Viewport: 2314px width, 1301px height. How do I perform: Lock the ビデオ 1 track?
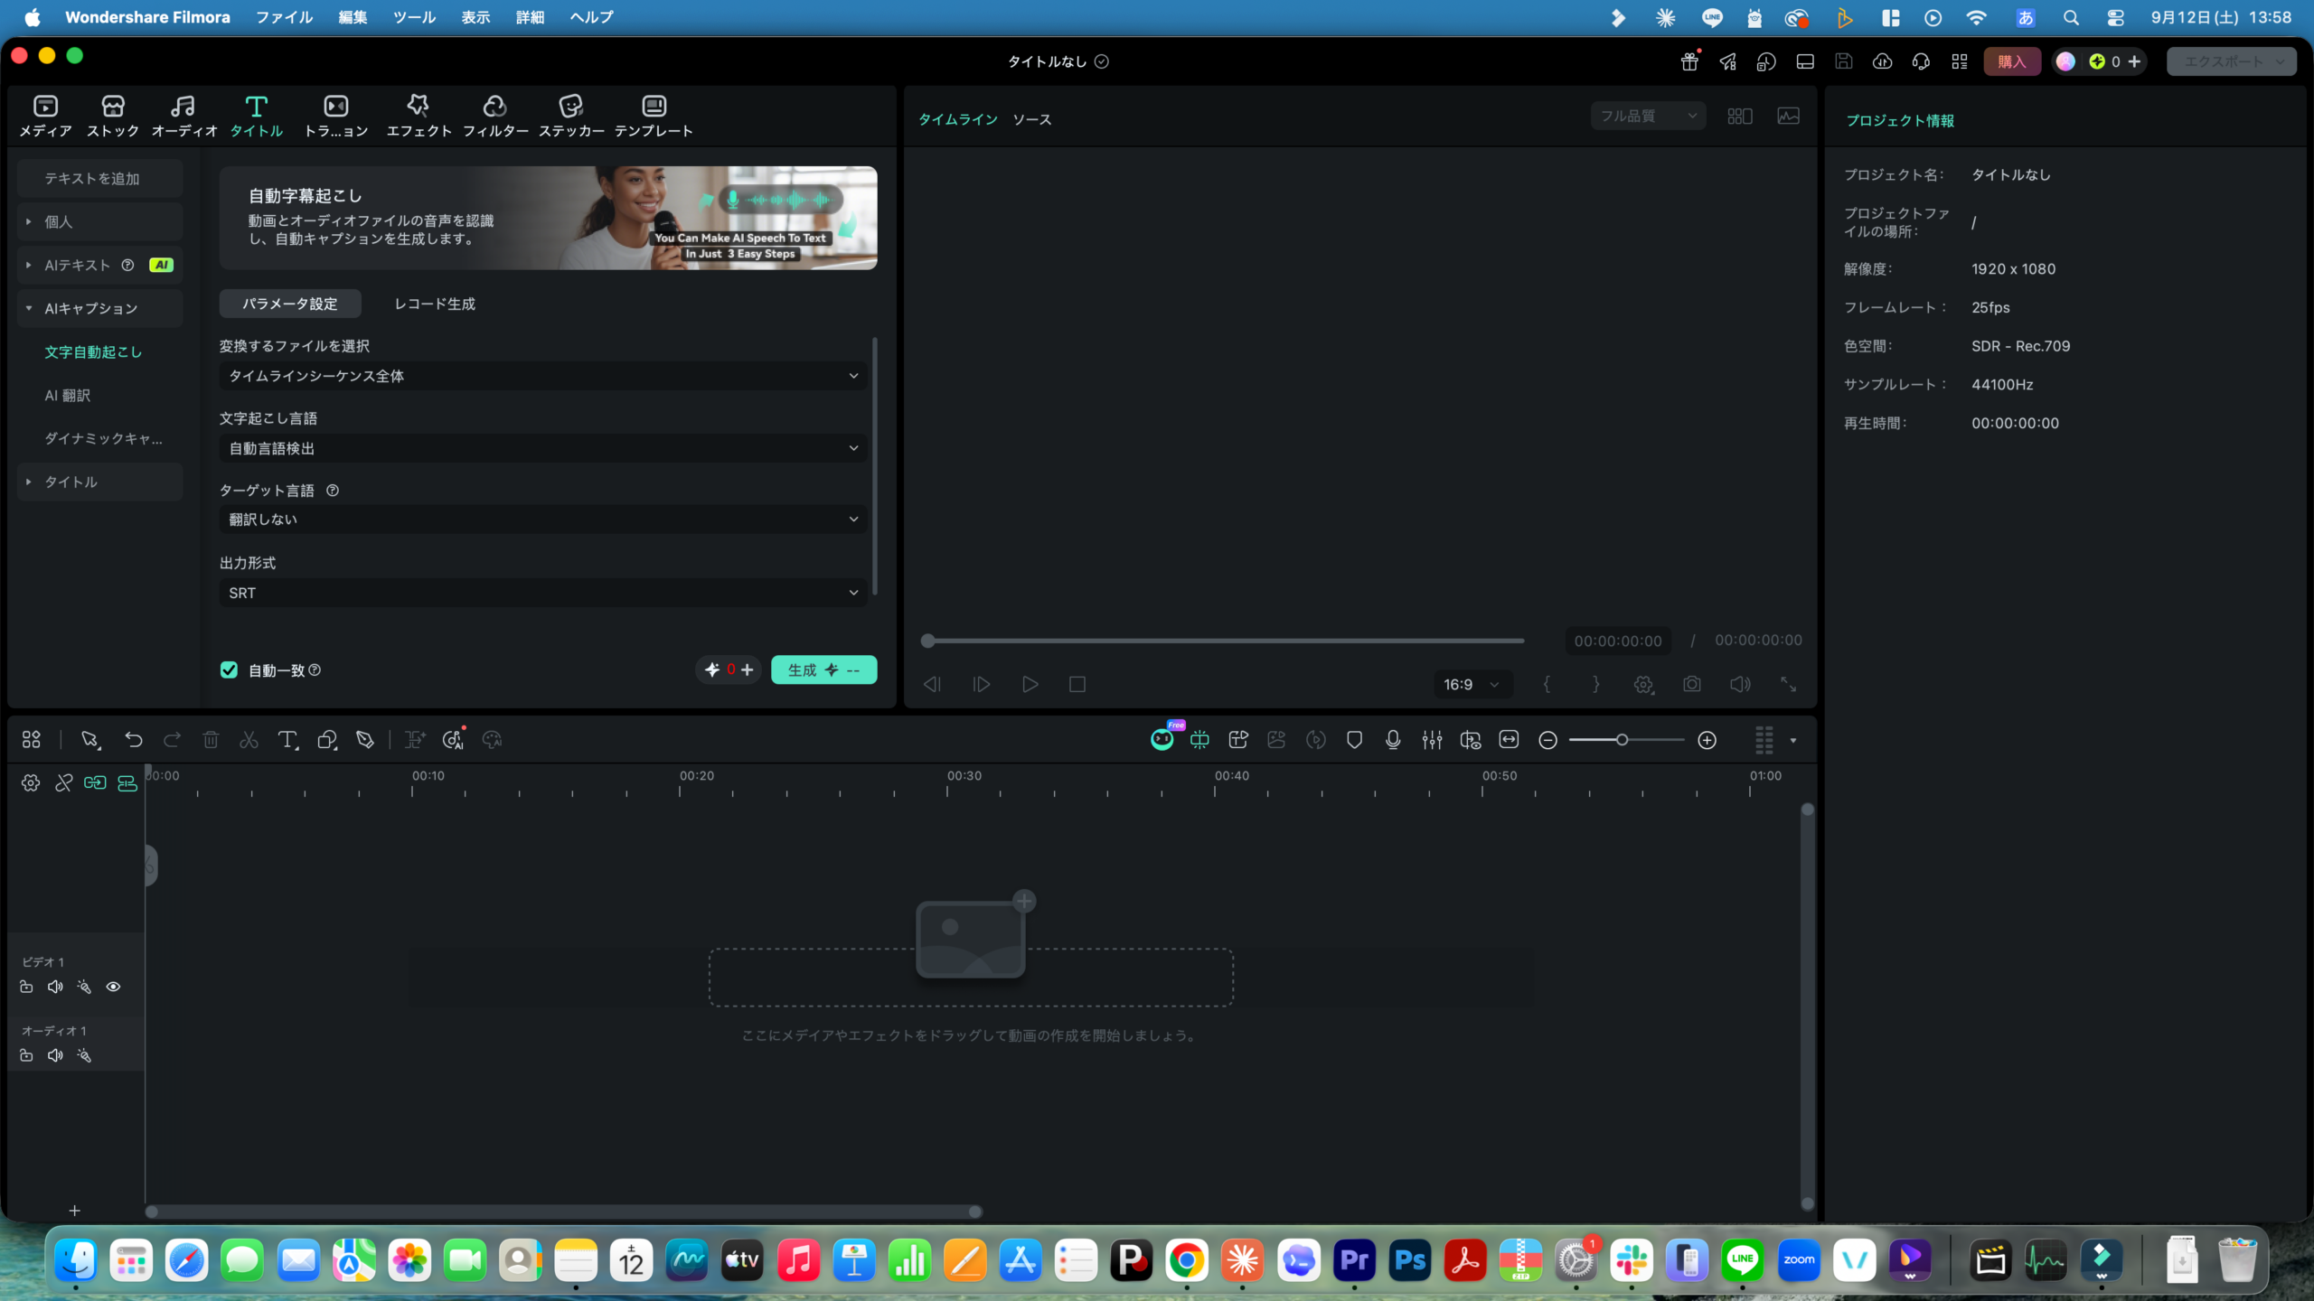tap(26, 987)
